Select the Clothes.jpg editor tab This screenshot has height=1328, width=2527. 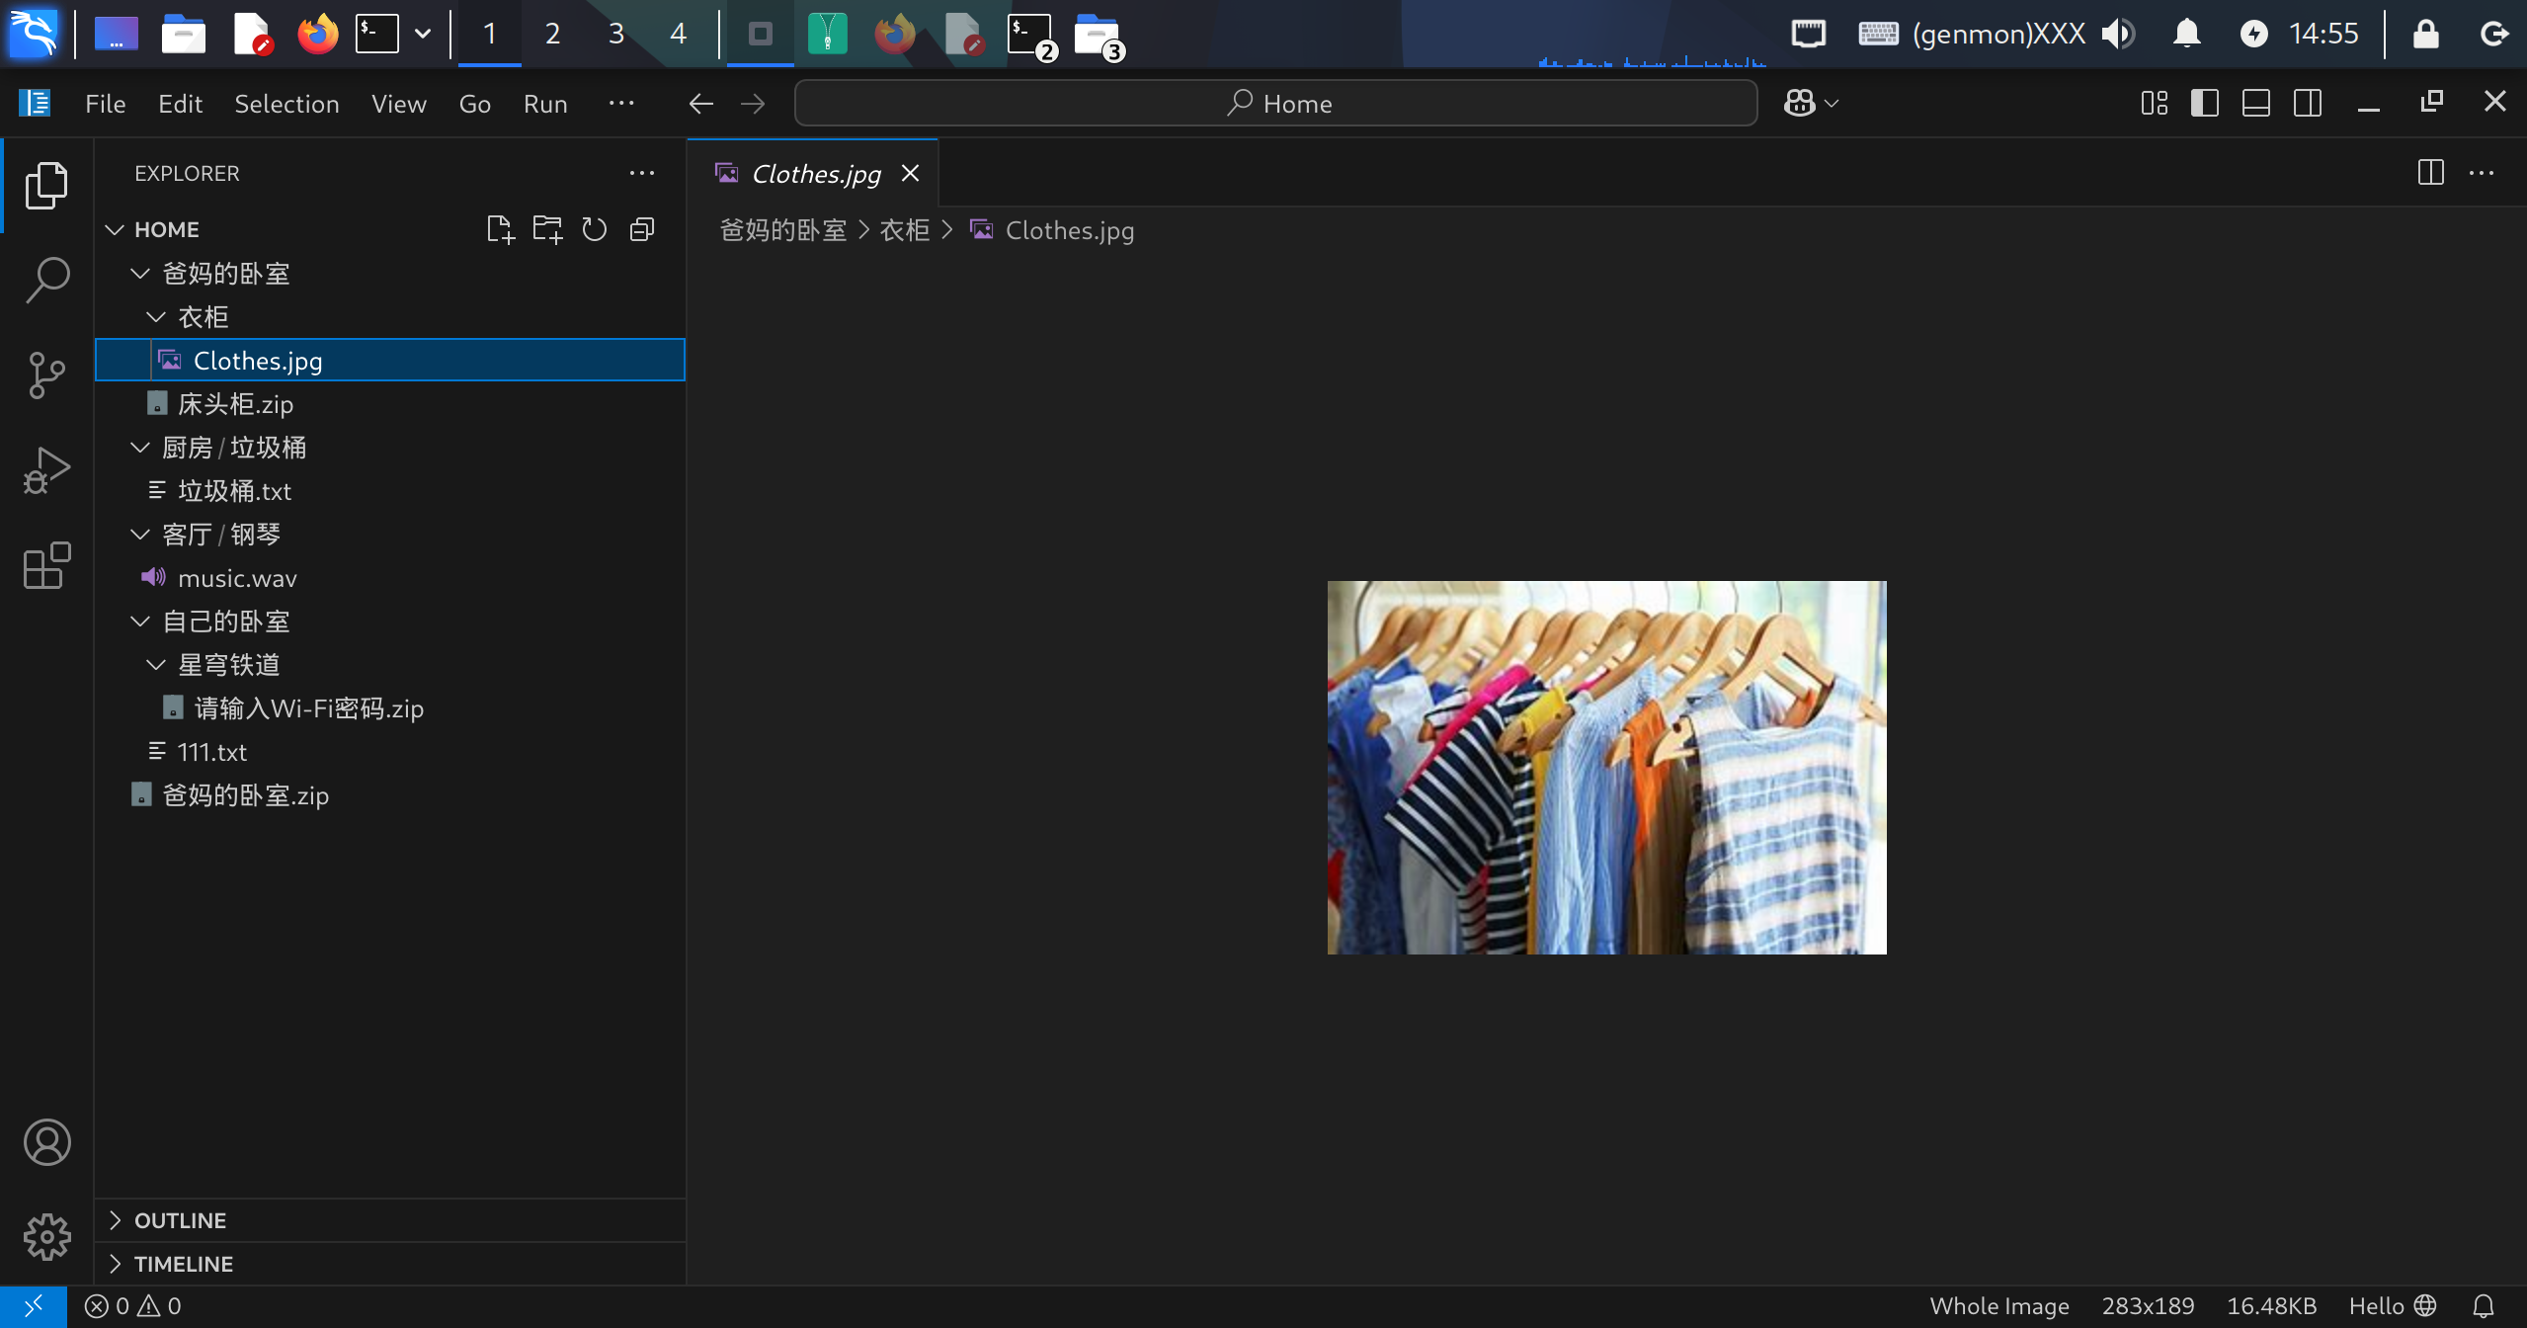pyautogui.click(x=816, y=174)
